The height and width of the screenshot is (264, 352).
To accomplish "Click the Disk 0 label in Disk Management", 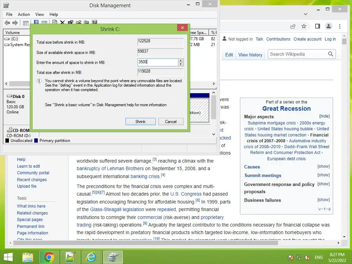I will click(19, 97).
